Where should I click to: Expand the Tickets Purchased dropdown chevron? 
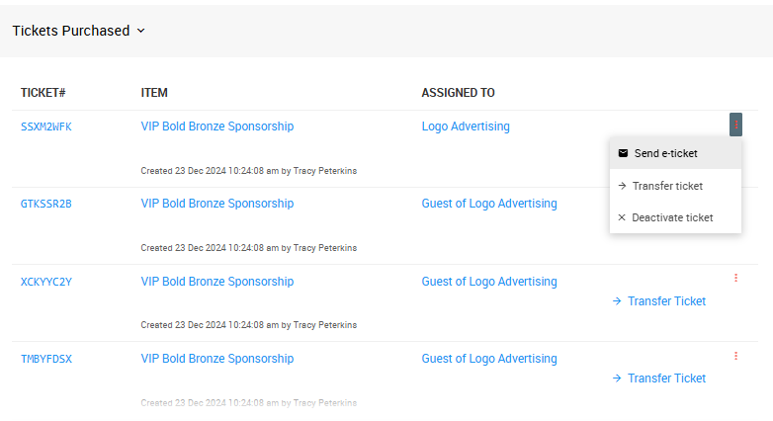(x=140, y=31)
